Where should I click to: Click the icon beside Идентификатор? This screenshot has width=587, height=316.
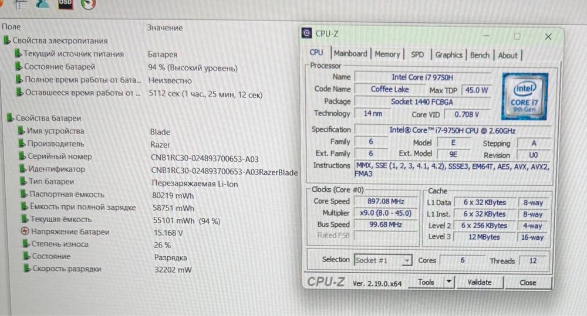click(x=23, y=169)
